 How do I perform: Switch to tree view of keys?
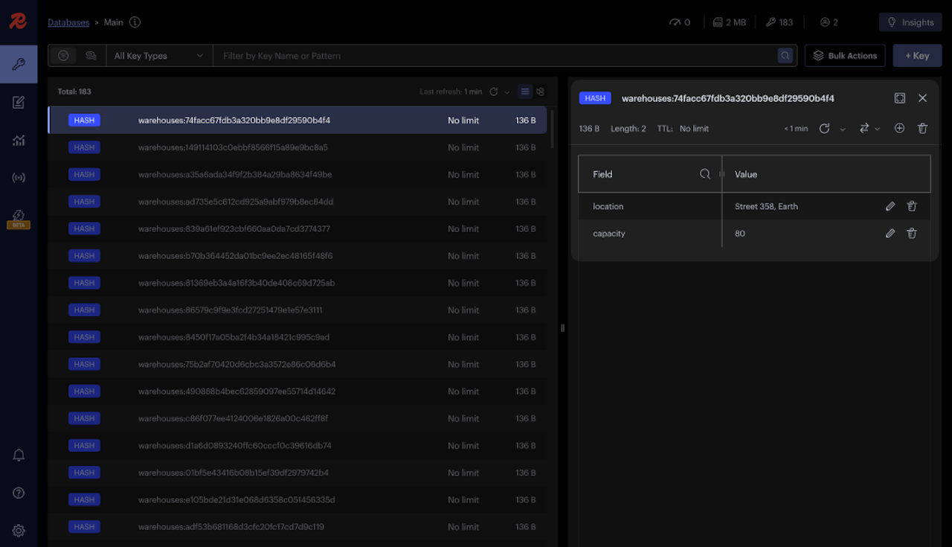click(x=541, y=92)
